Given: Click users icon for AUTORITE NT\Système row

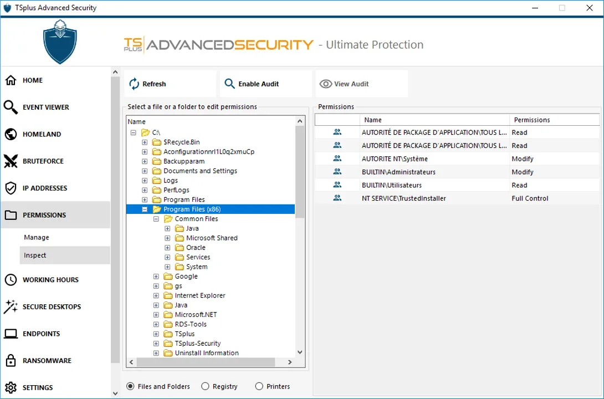Looking at the screenshot, I should pyautogui.click(x=337, y=158).
